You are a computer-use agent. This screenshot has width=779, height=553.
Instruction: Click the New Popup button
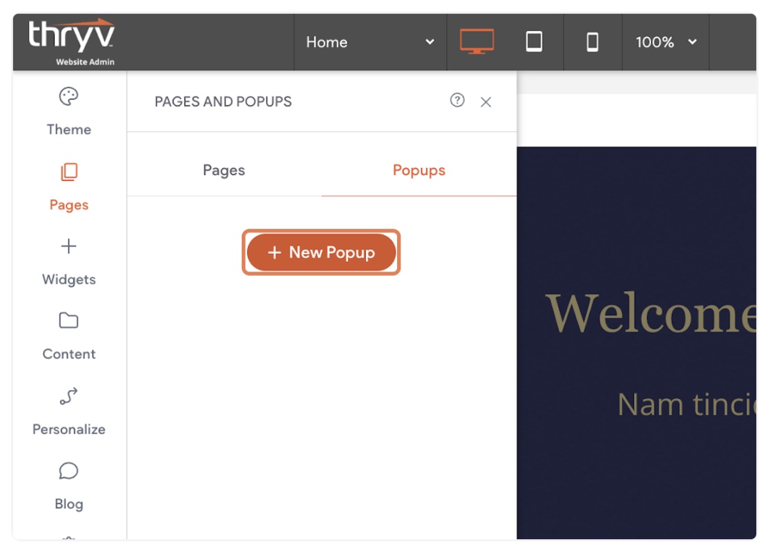(x=321, y=252)
